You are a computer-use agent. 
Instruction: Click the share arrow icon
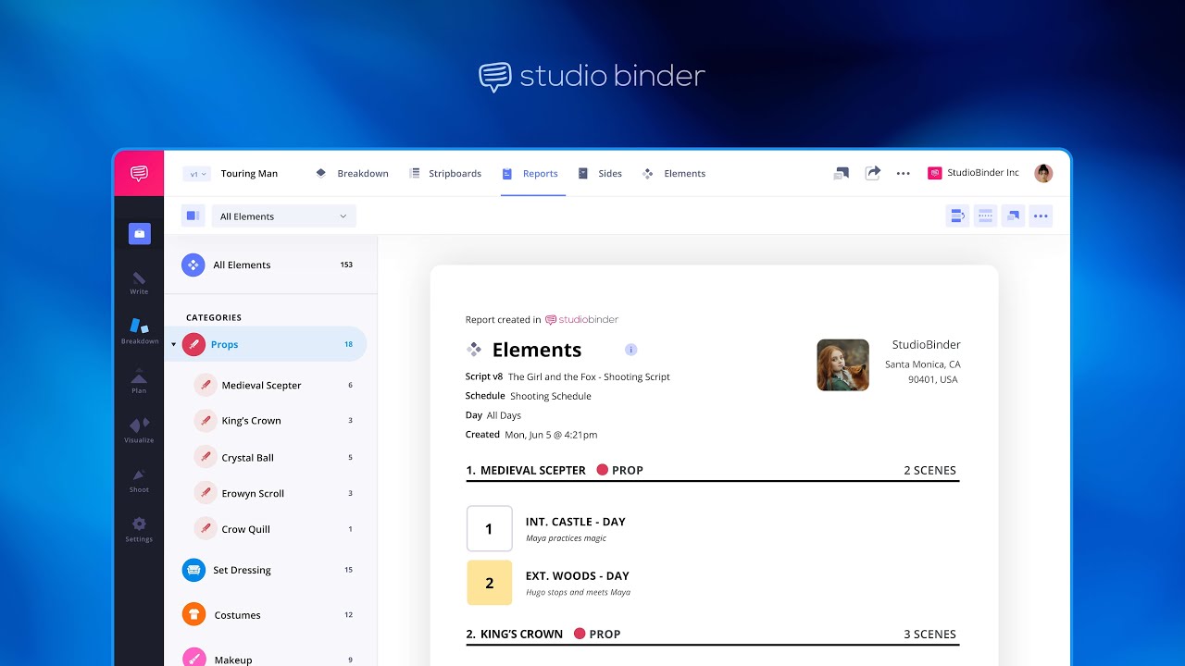[x=872, y=173]
